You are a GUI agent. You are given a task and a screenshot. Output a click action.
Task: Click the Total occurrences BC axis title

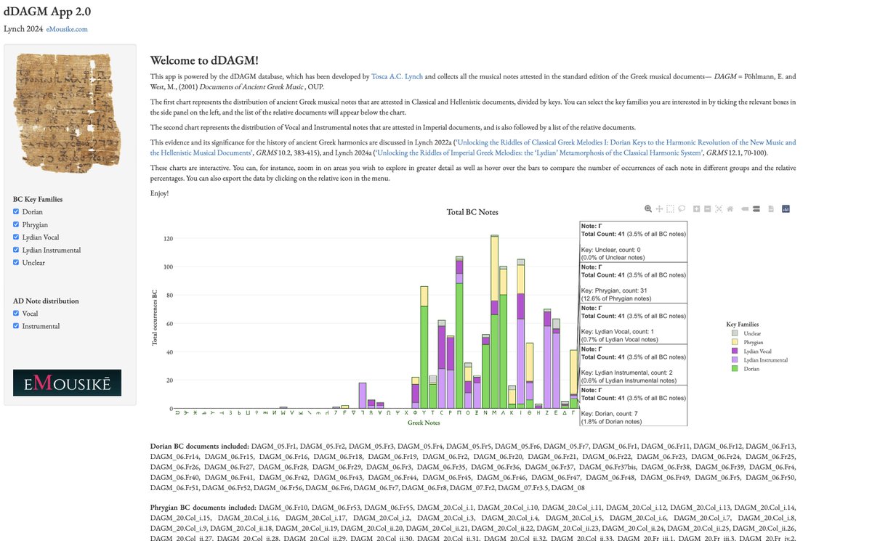pyautogui.click(x=154, y=317)
